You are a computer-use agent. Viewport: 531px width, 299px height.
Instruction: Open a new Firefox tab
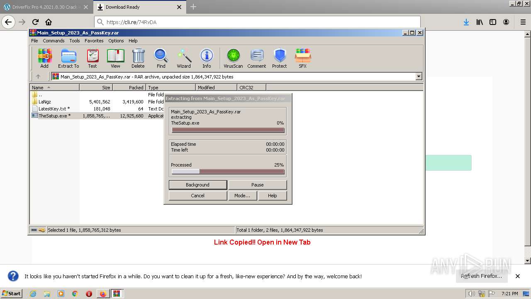(x=193, y=7)
